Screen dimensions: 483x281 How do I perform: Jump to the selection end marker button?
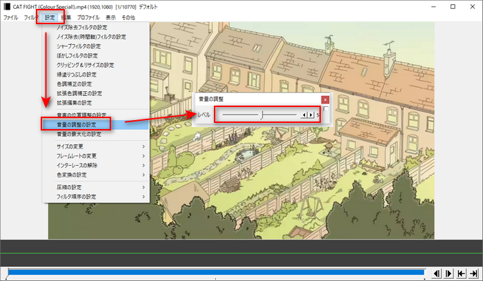coord(473,273)
